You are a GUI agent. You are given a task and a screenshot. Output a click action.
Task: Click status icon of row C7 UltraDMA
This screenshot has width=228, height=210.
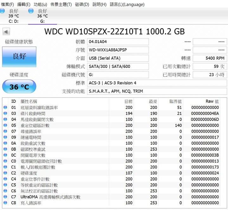5,197
